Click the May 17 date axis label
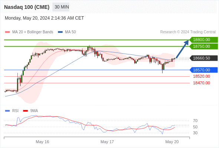 pyautogui.click(x=107, y=142)
